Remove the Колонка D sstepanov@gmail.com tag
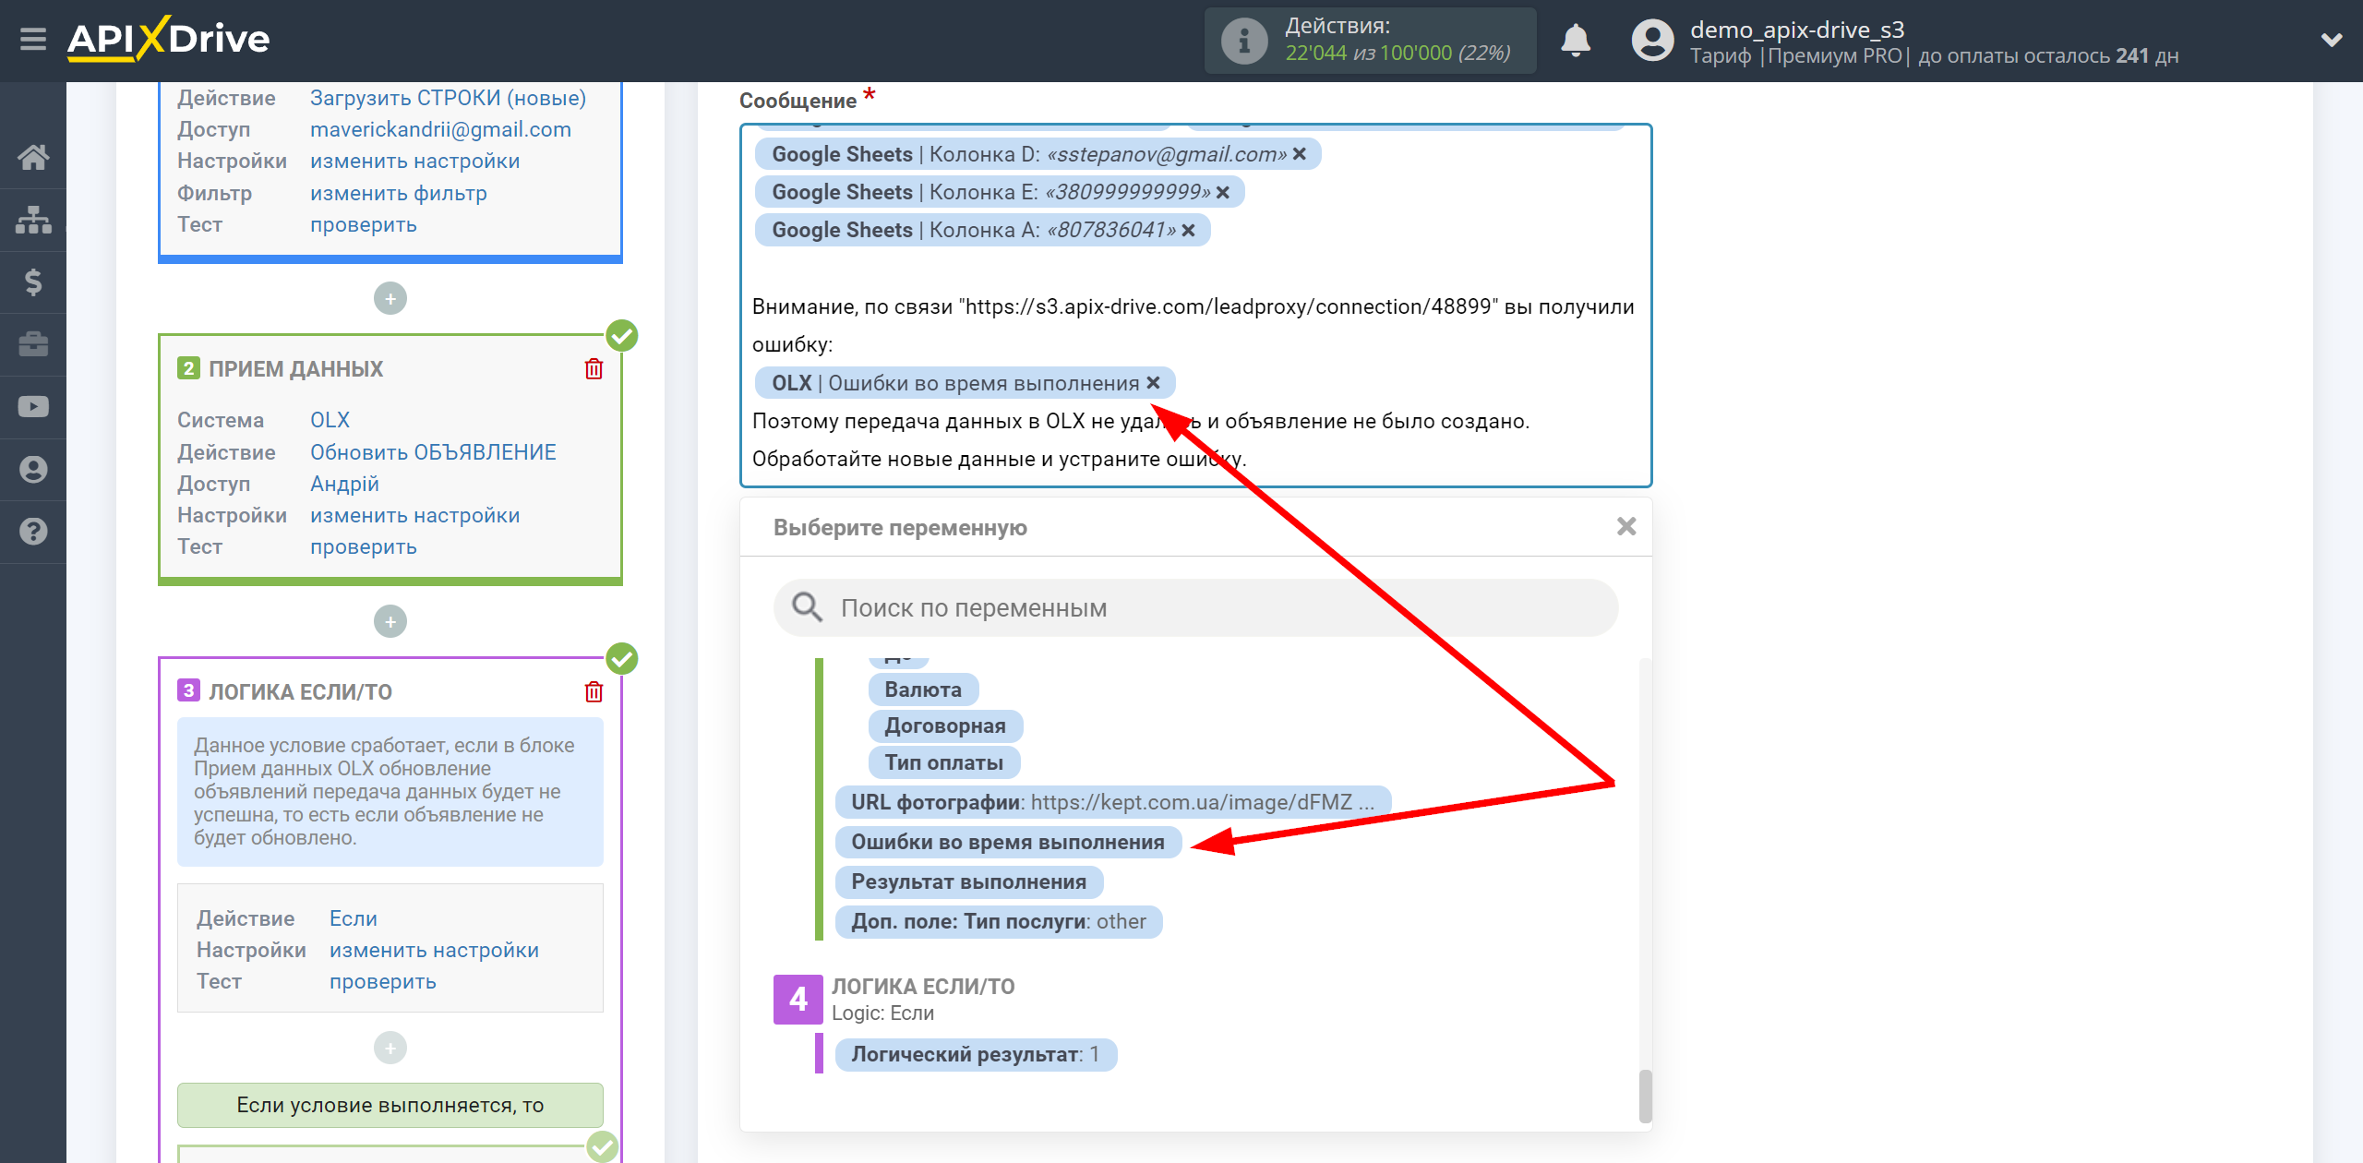Image resolution: width=2363 pixels, height=1163 pixels. 1300,154
